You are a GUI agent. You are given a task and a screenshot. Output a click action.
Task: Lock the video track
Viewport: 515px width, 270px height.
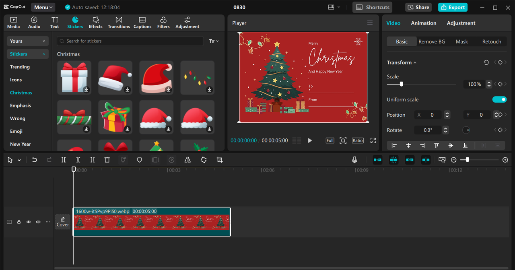(19, 222)
